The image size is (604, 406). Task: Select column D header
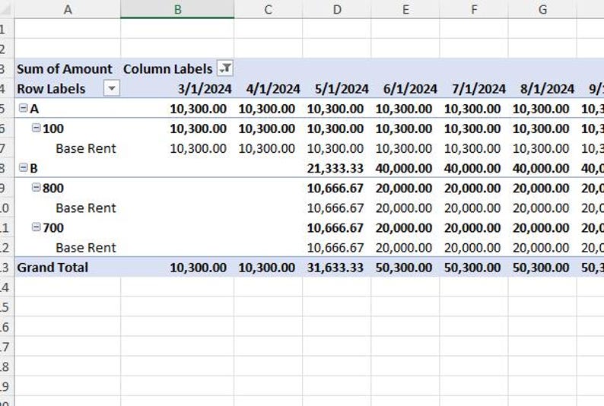coord(337,9)
